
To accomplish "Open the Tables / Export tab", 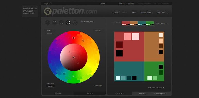I will tap(160, 94).
